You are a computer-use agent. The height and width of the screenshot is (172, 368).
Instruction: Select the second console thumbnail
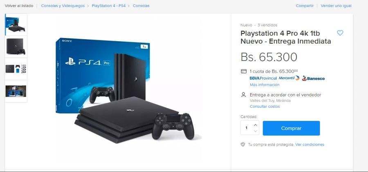[16, 47]
